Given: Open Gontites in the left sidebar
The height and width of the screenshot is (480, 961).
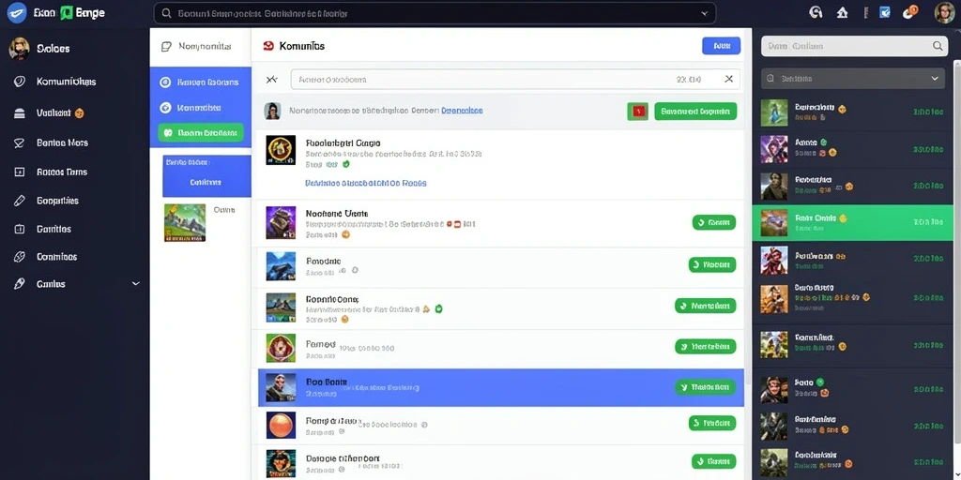Looking at the screenshot, I should (x=53, y=229).
